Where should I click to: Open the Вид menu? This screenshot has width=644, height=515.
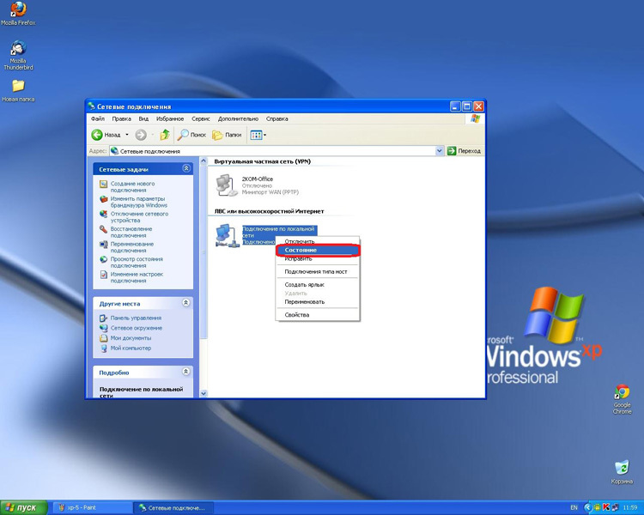(x=143, y=118)
